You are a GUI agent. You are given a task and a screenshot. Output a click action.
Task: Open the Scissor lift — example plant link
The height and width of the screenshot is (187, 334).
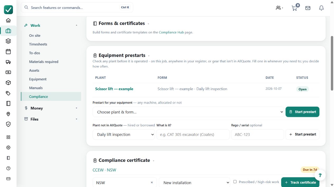click(114, 89)
